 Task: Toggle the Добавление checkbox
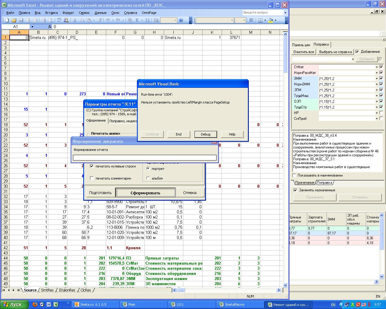357,52
